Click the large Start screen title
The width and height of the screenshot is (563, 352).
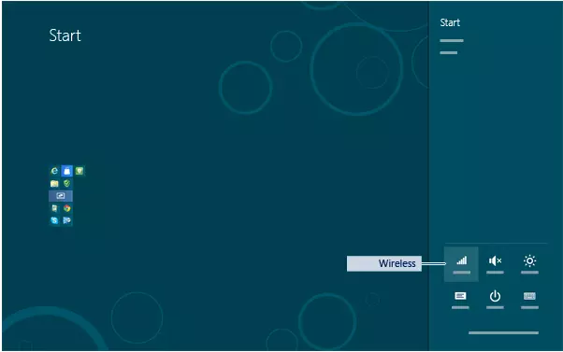click(65, 35)
